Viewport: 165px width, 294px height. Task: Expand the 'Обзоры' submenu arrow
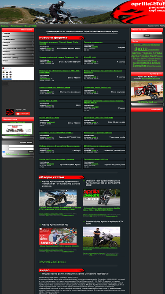click(33, 42)
